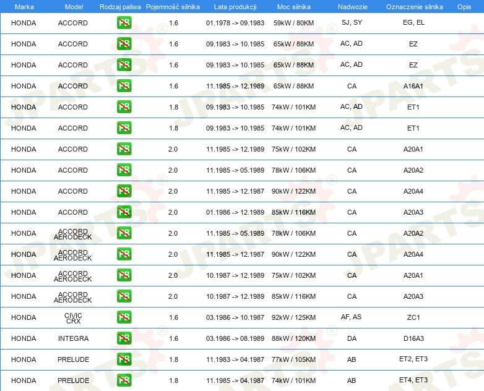484x391 pixels.
Task: Click the Rodzaj paliwa column header
Action: (x=120, y=7)
